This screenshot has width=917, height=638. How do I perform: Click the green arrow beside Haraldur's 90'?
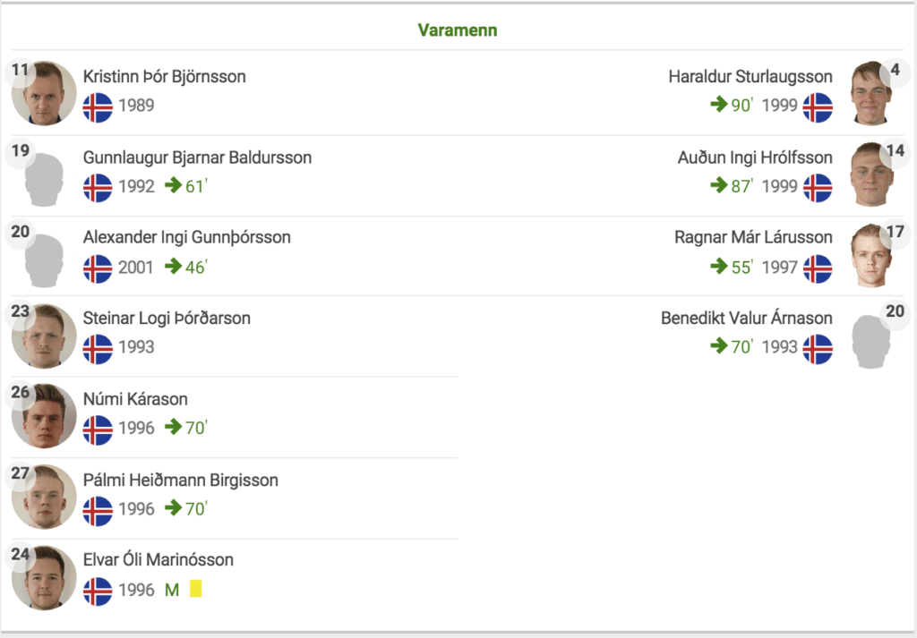pos(719,105)
